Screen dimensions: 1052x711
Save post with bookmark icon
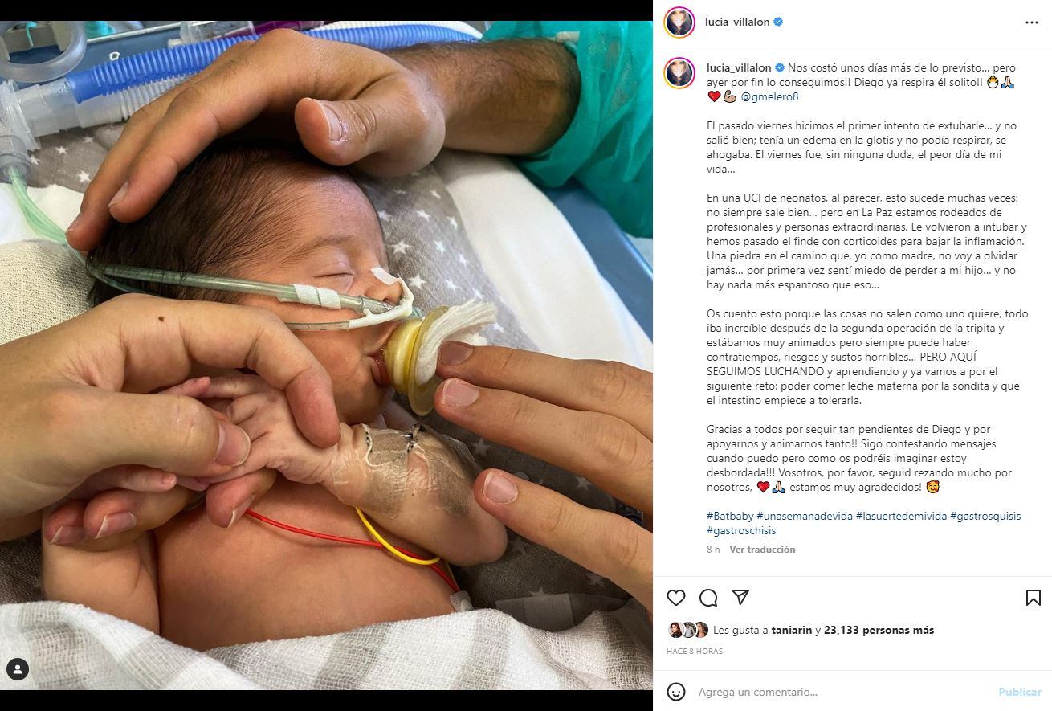coord(1034,598)
